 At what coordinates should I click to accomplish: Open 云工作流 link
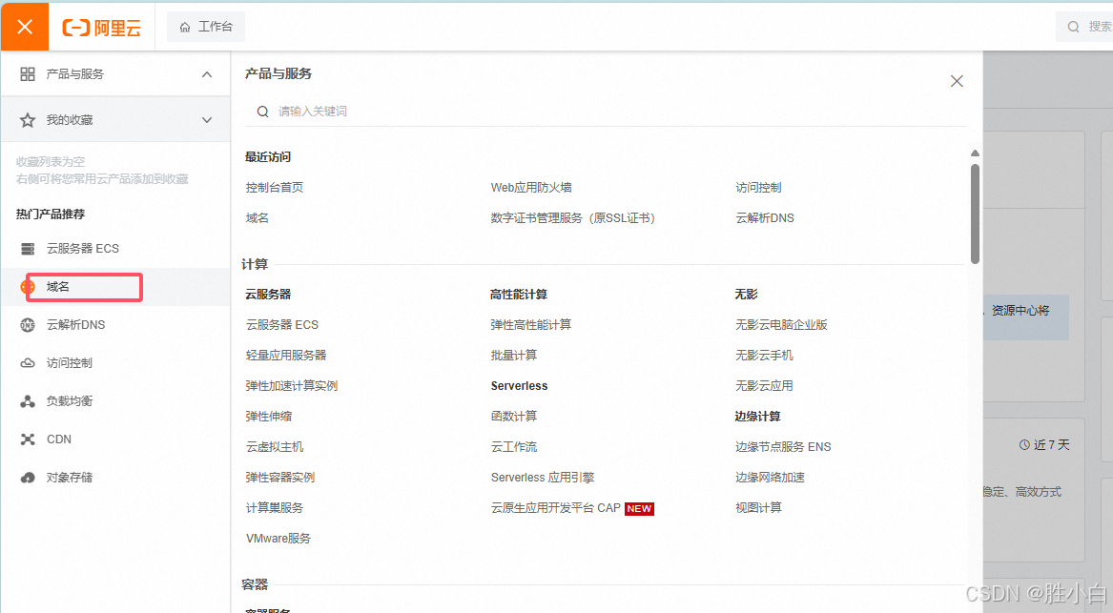pyautogui.click(x=514, y=447)
